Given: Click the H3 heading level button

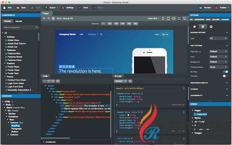Looking at the screenshot, I should pyautogui.click(x=116, y=24).
